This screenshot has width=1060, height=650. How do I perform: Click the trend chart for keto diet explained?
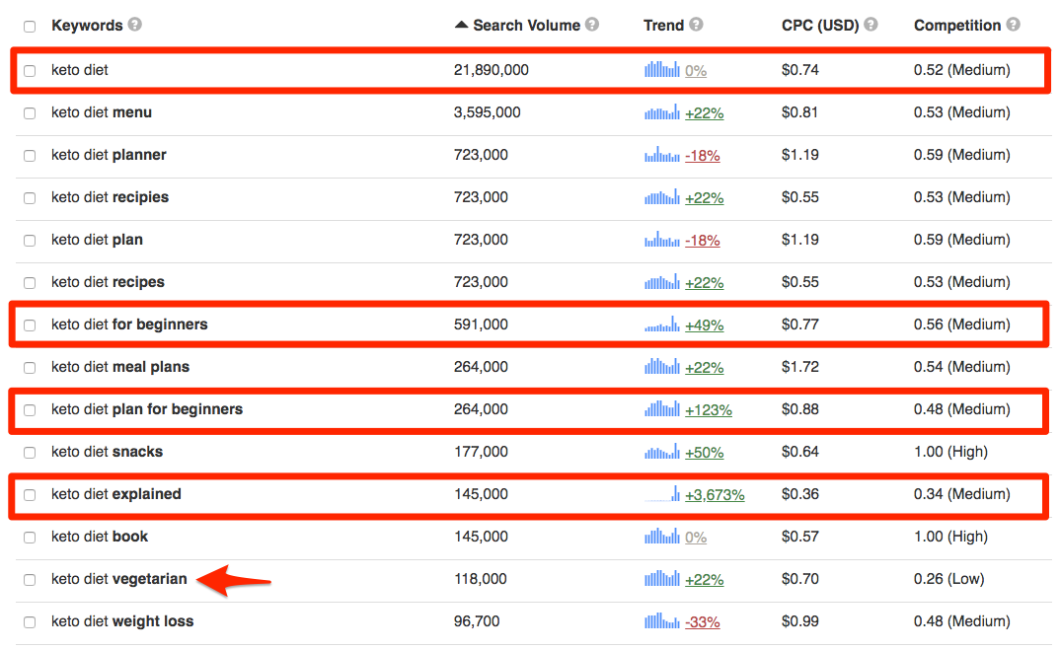pos(662,494)
